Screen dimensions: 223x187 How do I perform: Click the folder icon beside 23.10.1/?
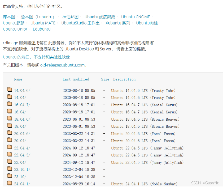[10, 169]
